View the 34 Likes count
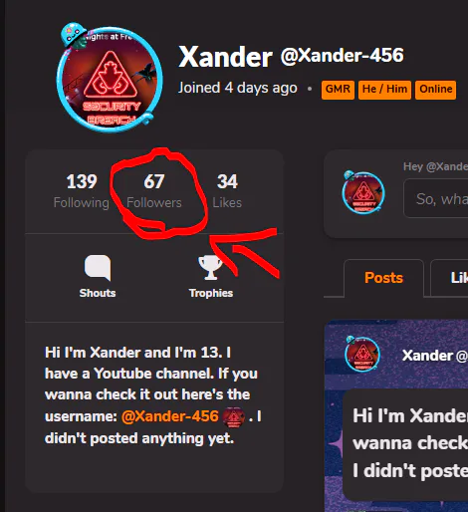Image resolution: width=468 pixels, height=512 pixels. click(x=227, y=191)
